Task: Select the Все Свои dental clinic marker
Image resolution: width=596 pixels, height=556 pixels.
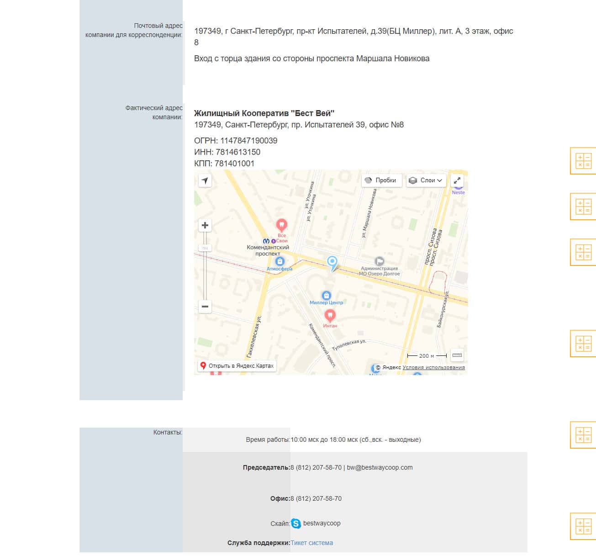Action: (x=282, y=225)
